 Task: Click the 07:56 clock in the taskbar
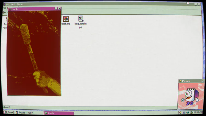pyautogui.click(x=198, y=112)
